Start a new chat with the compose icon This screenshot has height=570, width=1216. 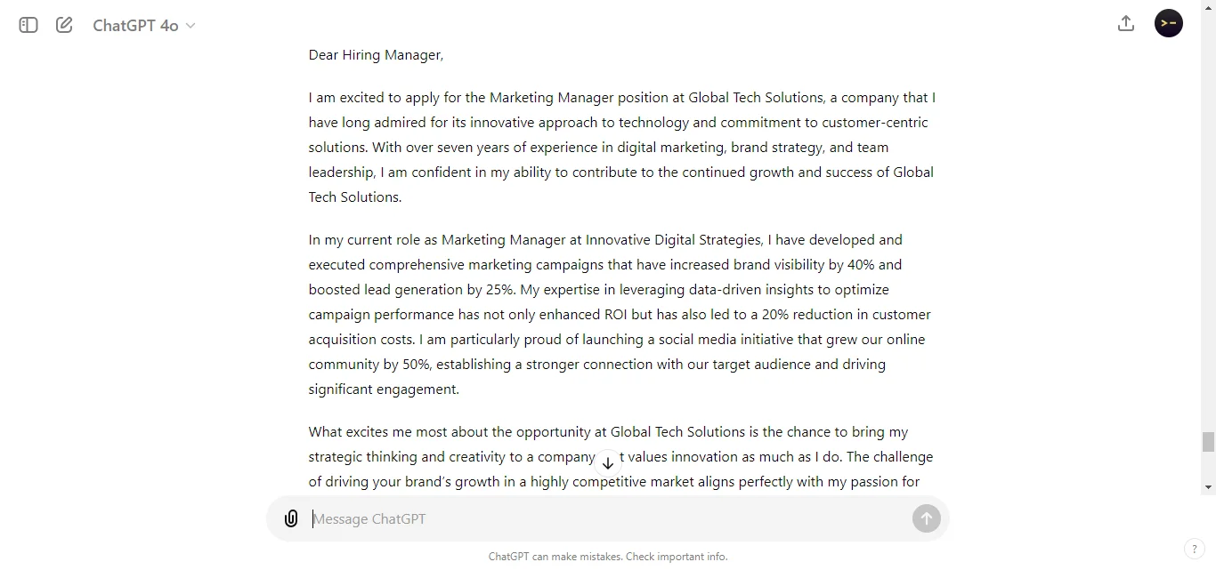point(63,25)
